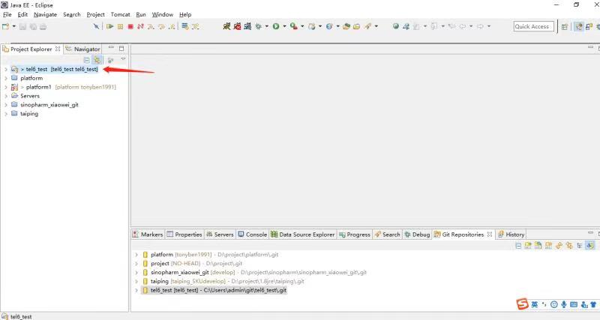Open the Debug configurations dropdown arrow
This screenshot has width=600, height=320.
[x=267, y=26]
